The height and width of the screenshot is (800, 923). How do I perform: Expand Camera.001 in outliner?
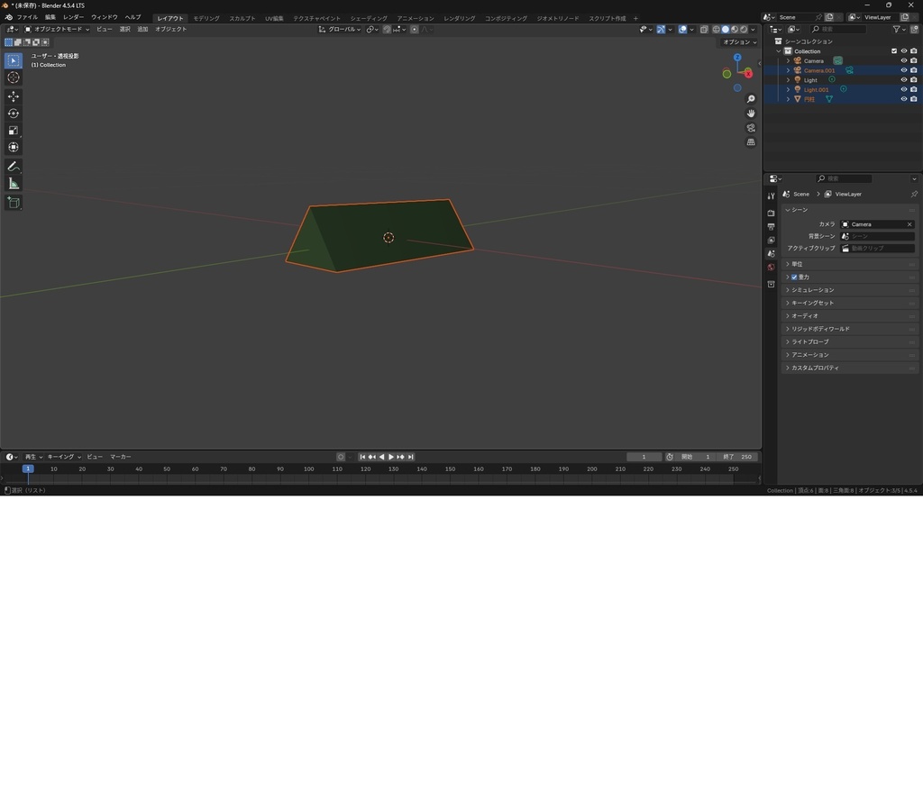coord(788,70)
